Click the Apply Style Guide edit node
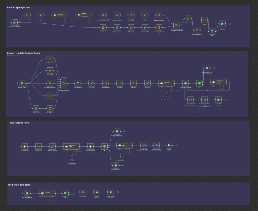Image resolution: width=258 pixels, height=211 pixels. (52, 146)
